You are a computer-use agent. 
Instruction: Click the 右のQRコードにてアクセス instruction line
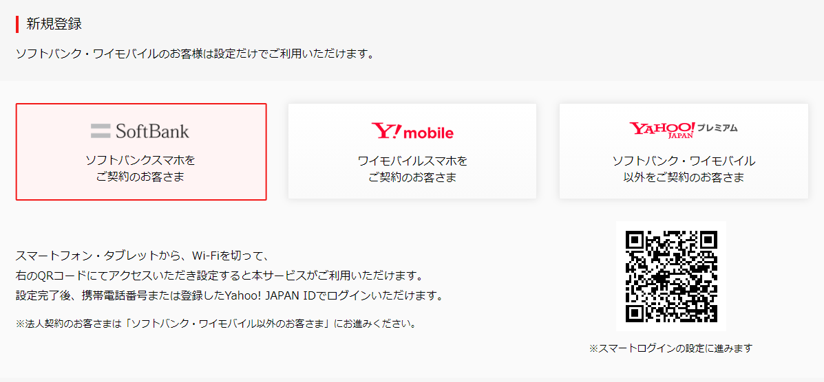219,276
